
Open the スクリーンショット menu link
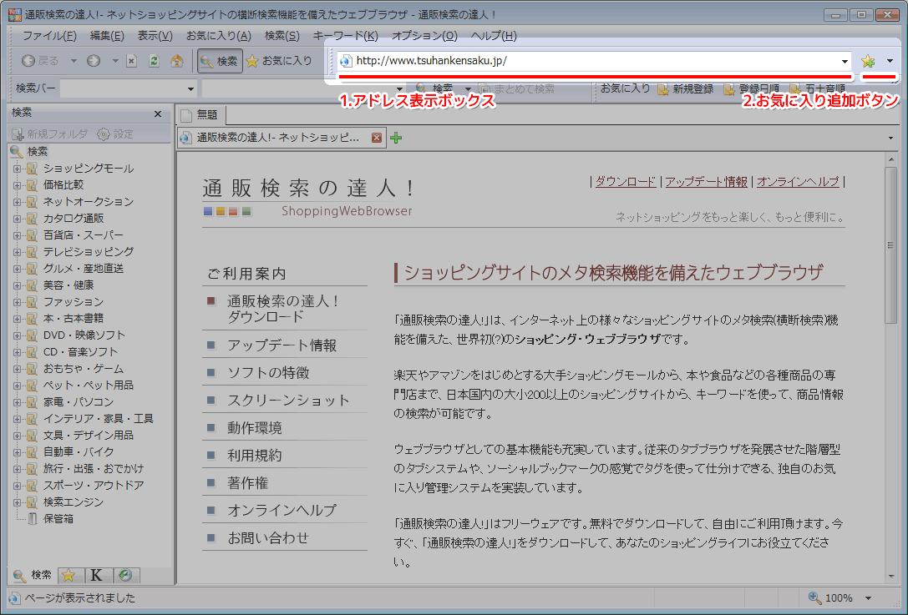[288, 401]
